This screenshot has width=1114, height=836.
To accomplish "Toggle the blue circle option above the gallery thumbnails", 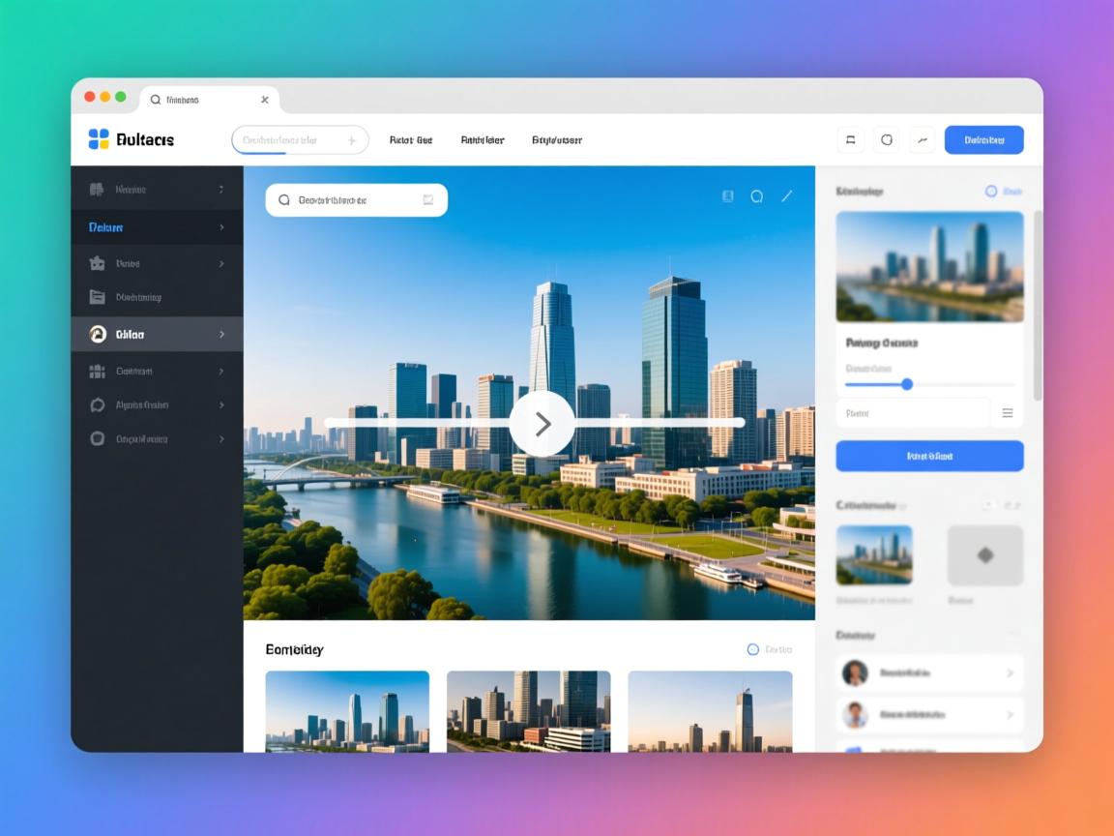I will click(753, 649).
